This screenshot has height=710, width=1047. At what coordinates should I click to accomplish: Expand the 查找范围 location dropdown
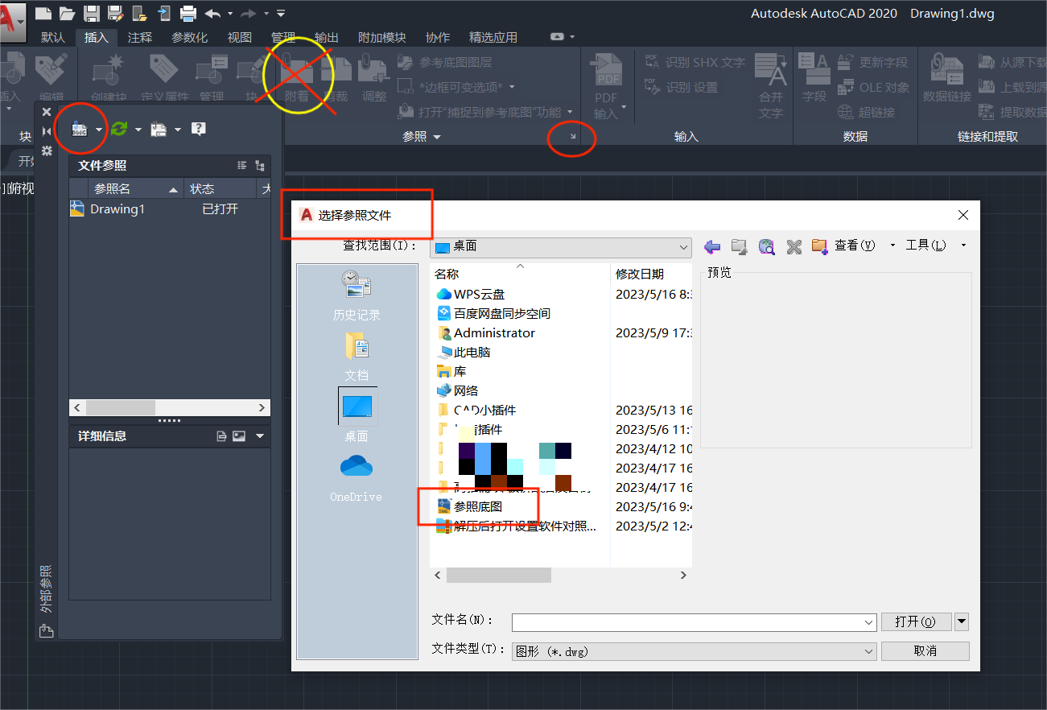pos(683,247)
